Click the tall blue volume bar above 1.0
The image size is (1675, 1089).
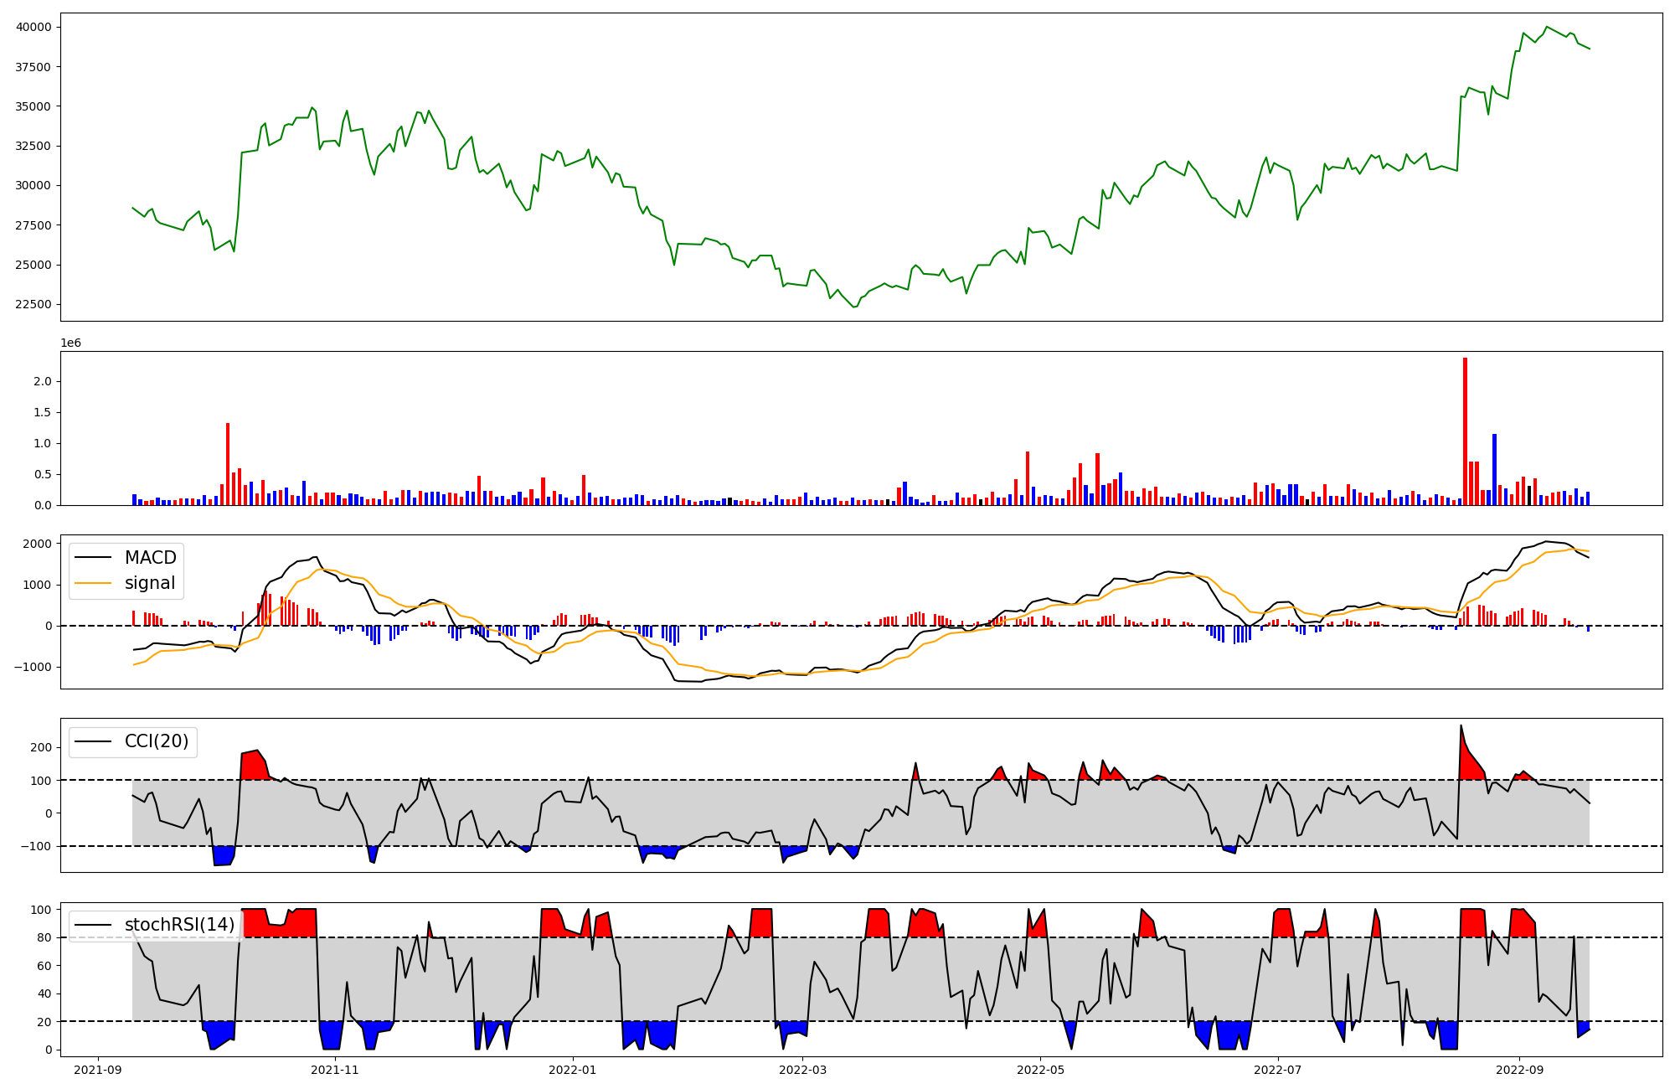tap(1494, 469)
